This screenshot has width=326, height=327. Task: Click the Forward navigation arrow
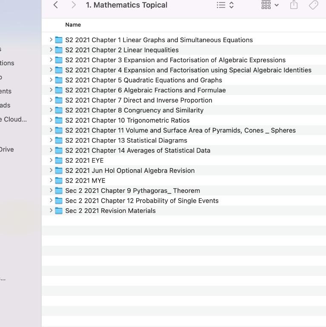[74, 5]
